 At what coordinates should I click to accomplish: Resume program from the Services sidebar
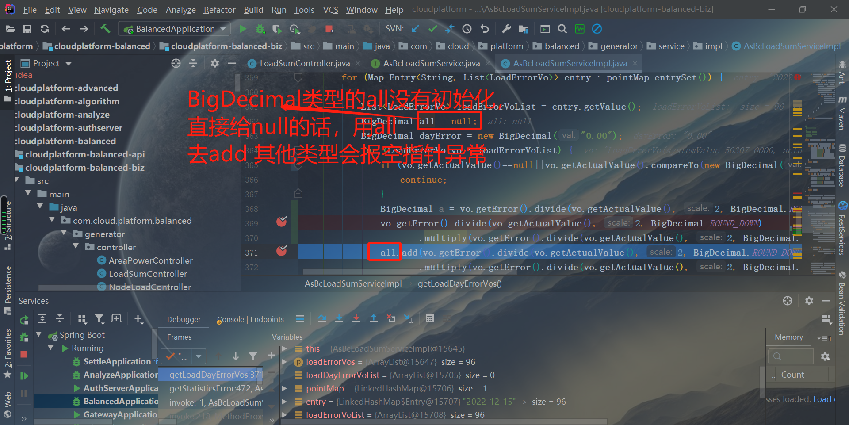click(24, 376)
